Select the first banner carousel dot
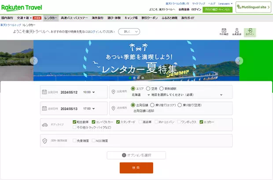Screen dimensions: 273x180 click(130, 78)
